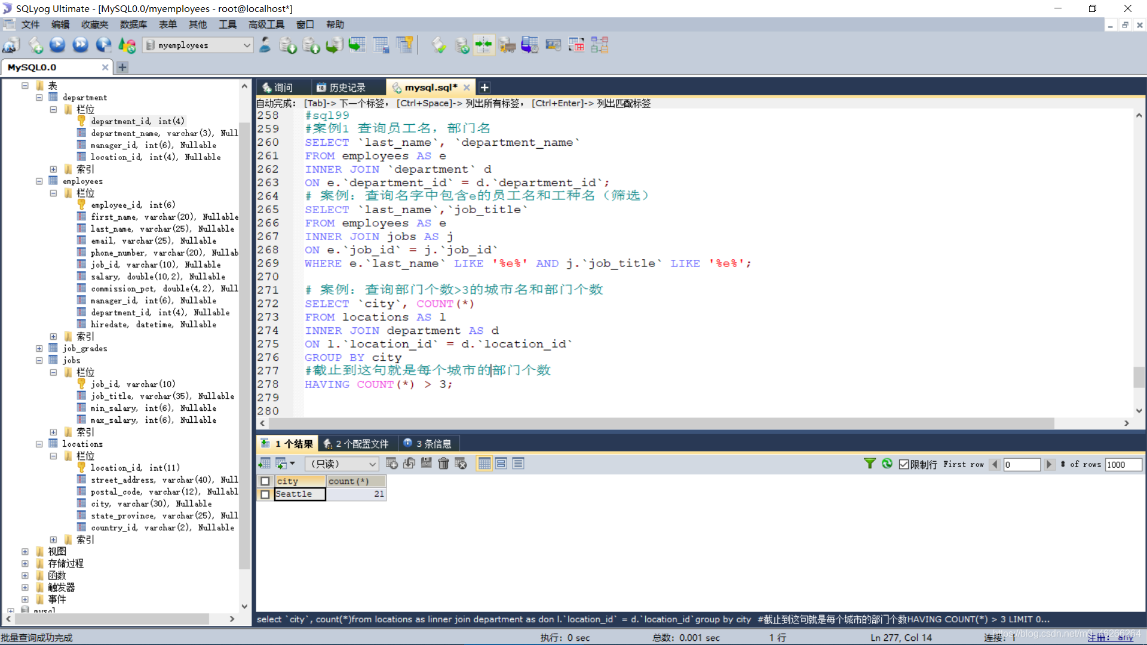Click the First row input field

(1022, 465)
